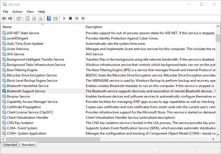Click vertical scrollbar up arrow
Screen dimensions: 221x154
click(218, 26)
